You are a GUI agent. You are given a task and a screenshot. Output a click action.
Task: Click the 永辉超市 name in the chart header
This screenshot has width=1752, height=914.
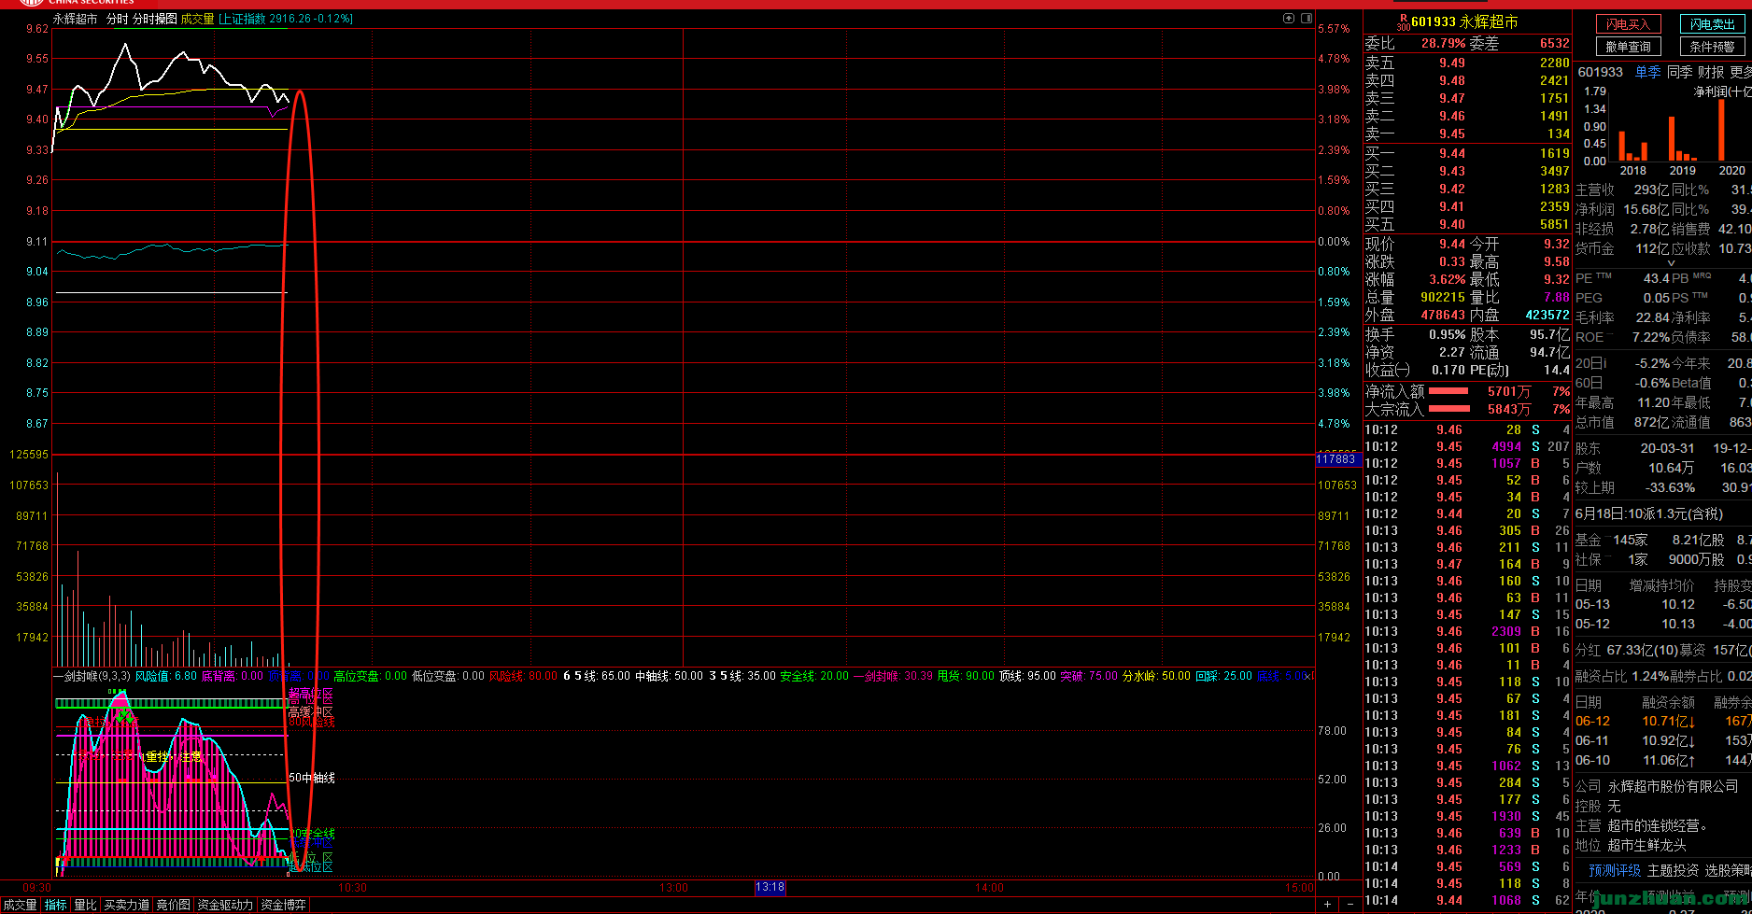pos(75,19)
